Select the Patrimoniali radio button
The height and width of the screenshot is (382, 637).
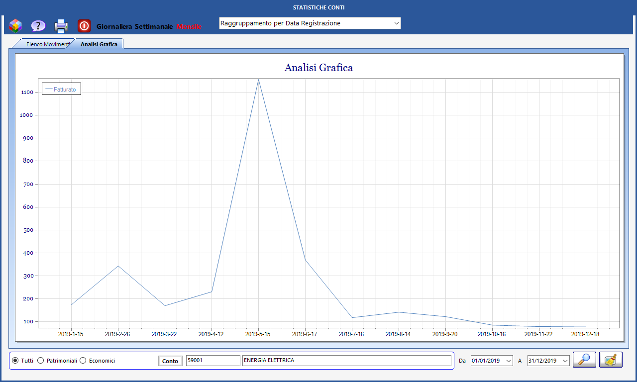pyautogui.click(x=41, y=361)
